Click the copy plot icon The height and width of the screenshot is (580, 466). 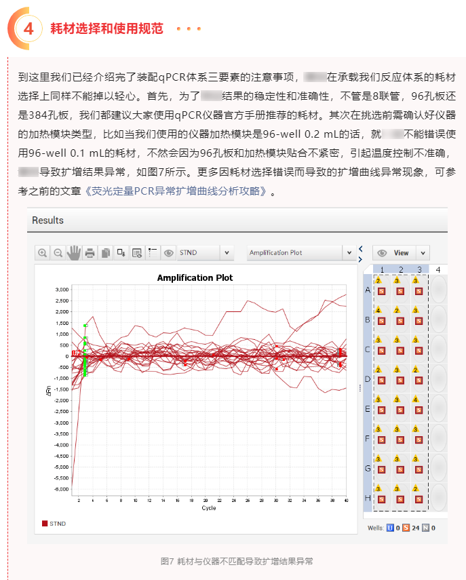pos(105,253)
